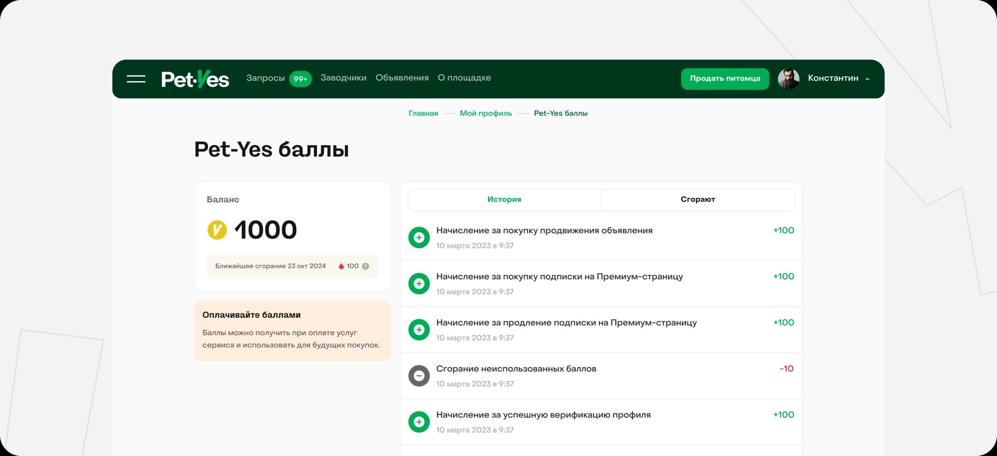Screen dimensions: 997x456
Task: Click the question mark help icon
Action: point(365,266)
